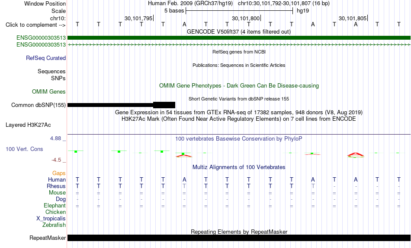The image size is (411, 248).
Task: Click the Human species row label
Action: pos(57,179)
